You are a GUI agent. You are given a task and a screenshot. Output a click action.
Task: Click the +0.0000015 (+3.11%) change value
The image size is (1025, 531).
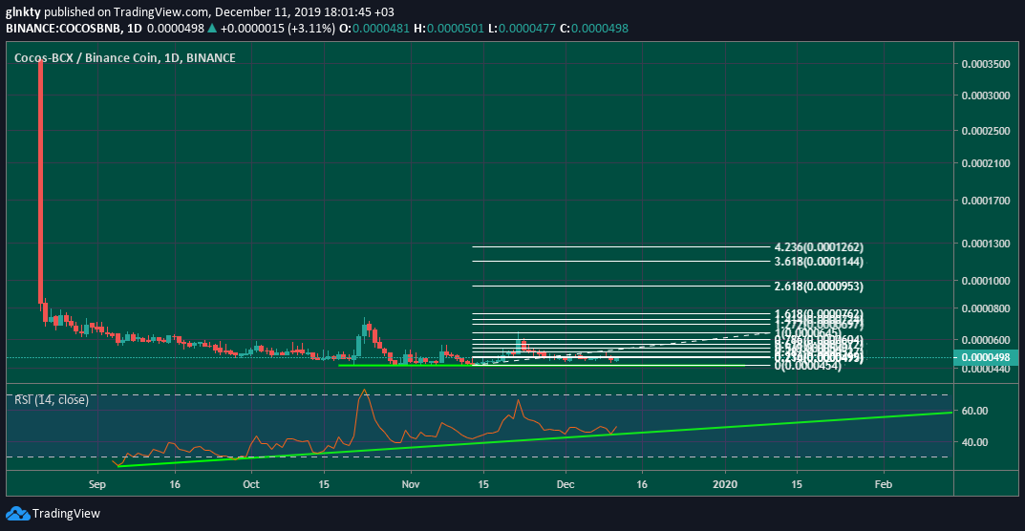click(277, 28)
